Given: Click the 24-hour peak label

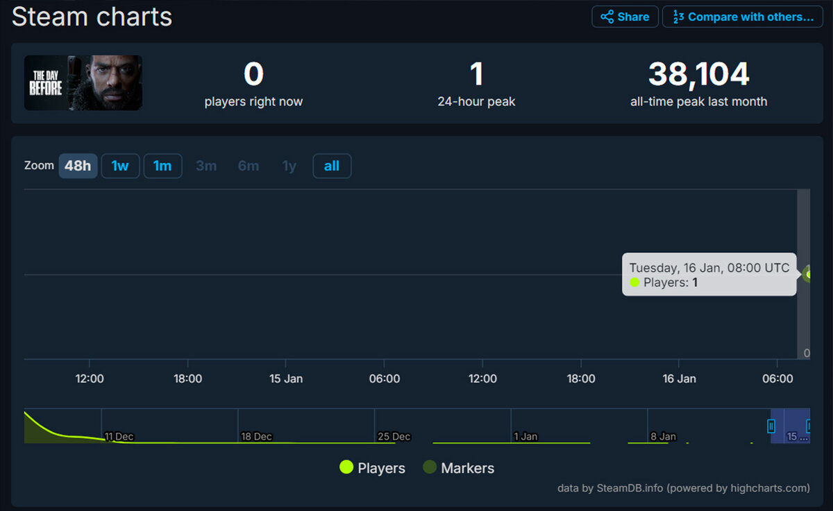Looking at the screenshot, I should click(476, 101).
